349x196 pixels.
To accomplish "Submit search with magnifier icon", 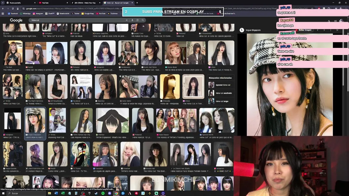I will (143, 20).
